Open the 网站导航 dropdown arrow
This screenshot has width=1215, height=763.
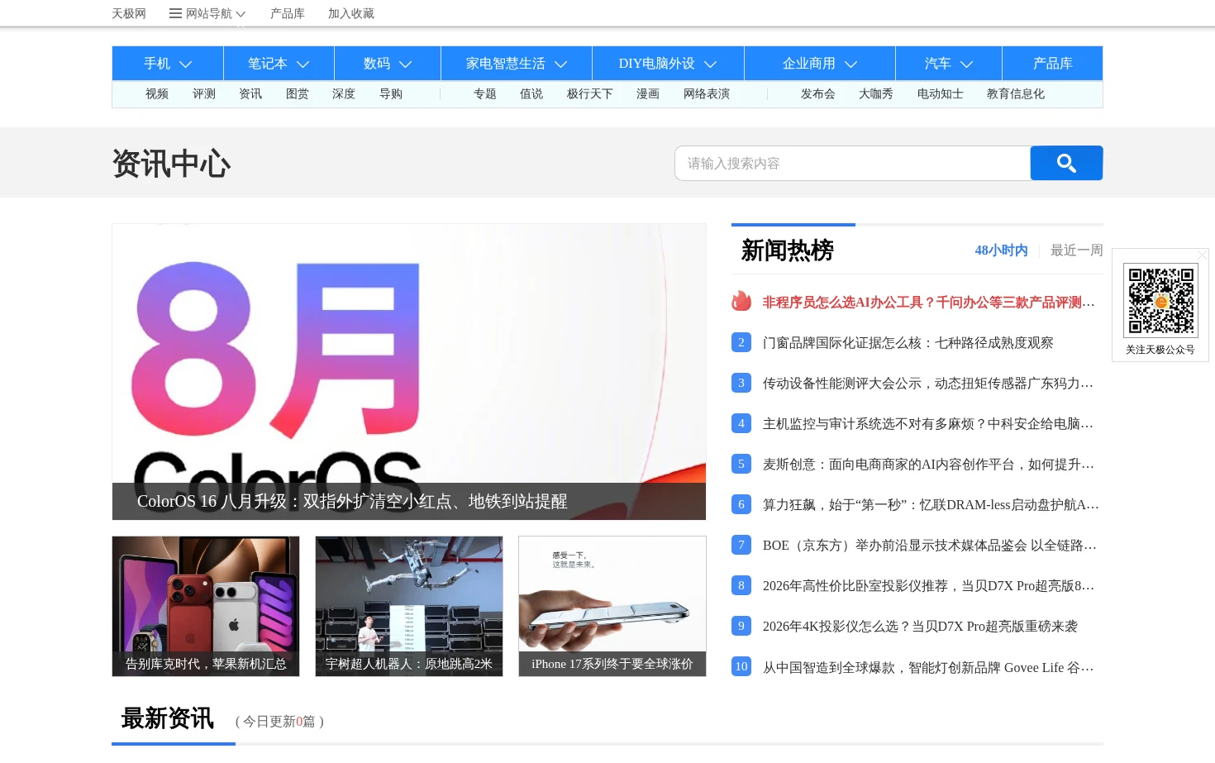click(241, 14)
